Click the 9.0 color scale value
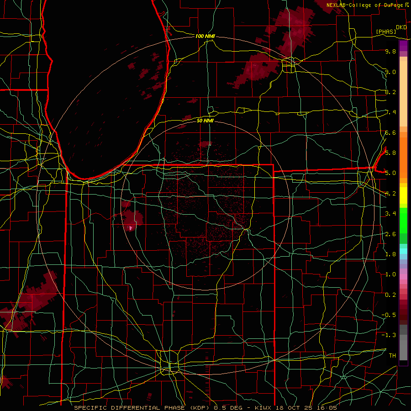This screenshot has width=411, height=411. point(390,72)
